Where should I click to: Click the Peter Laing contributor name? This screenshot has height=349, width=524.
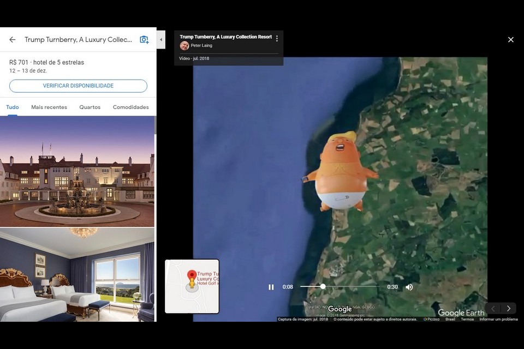pyautogui.click(x=201, y=45)
